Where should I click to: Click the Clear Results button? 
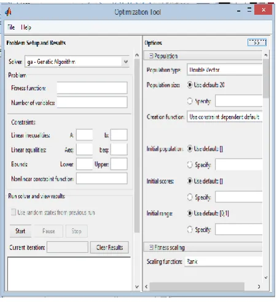click(109, 247)
